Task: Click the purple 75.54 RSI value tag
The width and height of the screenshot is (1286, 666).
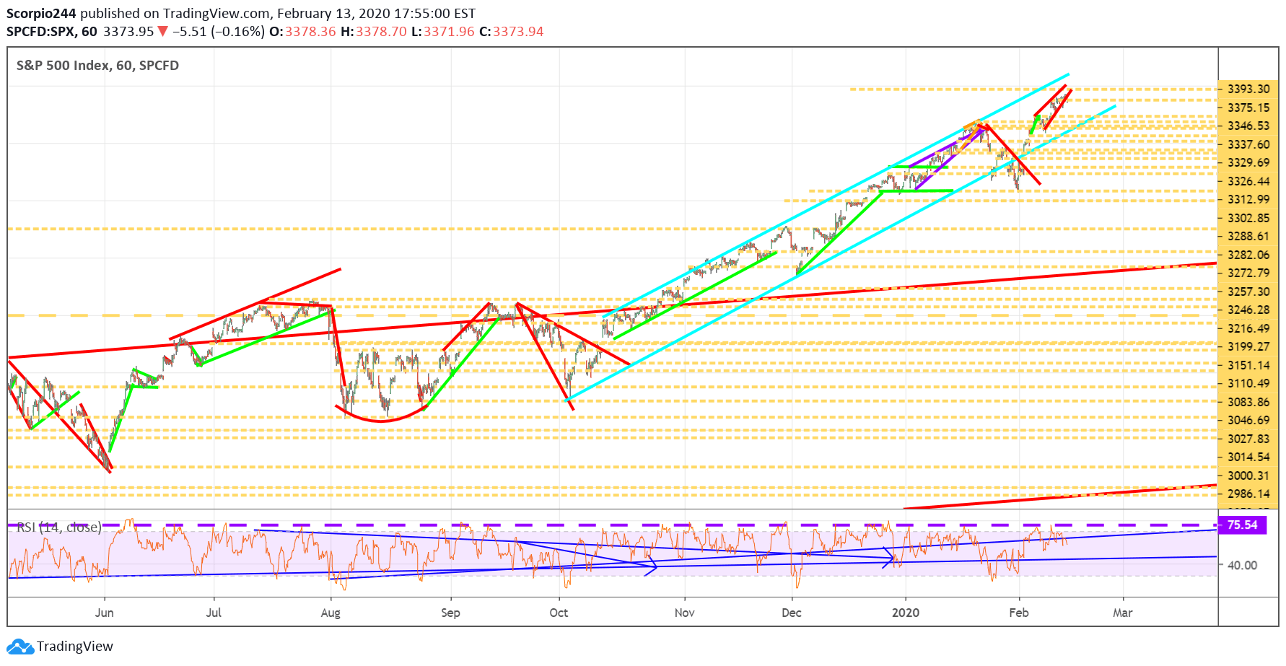Action: (1242, 525)
